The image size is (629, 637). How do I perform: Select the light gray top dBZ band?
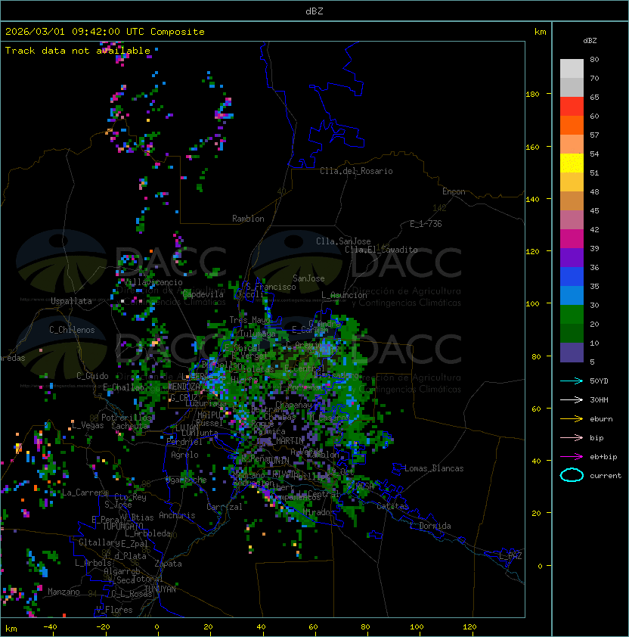tap(572, 69)
